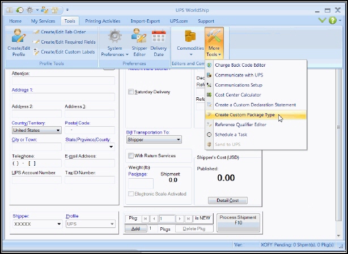The image size is (348, 254).
Task: Open the Printing Activities tab
Action: tap(103, 21)
